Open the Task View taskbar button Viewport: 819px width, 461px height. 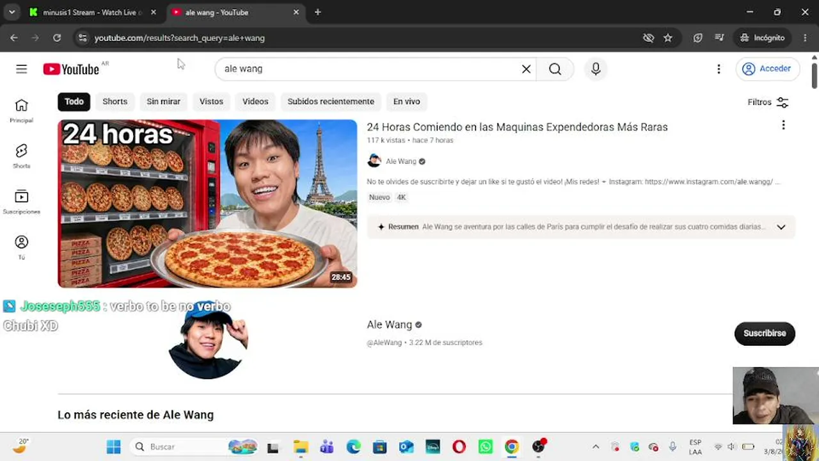[x=273, y=447]
